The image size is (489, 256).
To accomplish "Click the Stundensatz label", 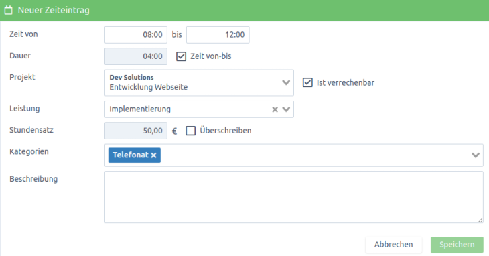I will click(x=31, y=130).
